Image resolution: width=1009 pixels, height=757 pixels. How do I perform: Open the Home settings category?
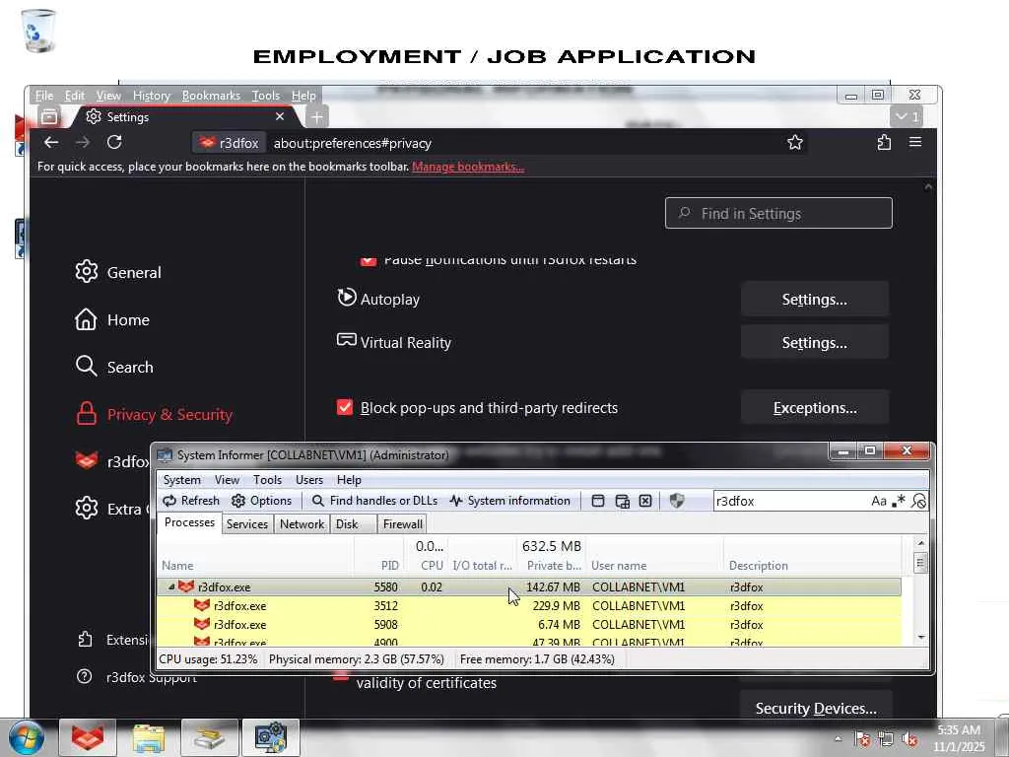pyautogui.click(x=112, y=319)
